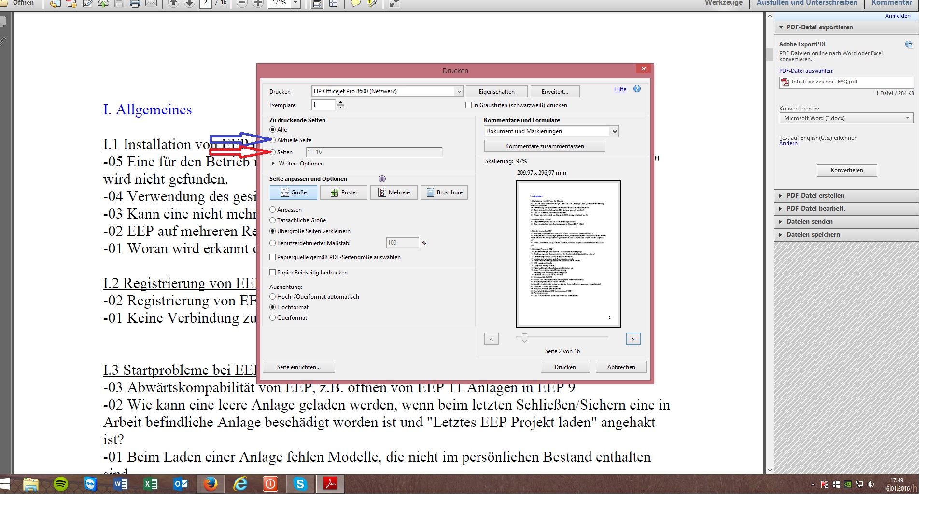Open the Drucker printer dropdown
This screenshot has height=521, width=927.
(x=459, y=91)
